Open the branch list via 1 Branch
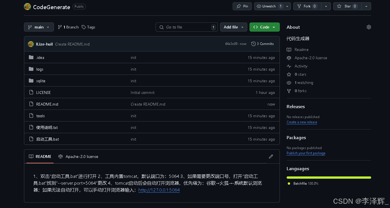The height and width of the screenshot is (208, 390). pos(68,27)
